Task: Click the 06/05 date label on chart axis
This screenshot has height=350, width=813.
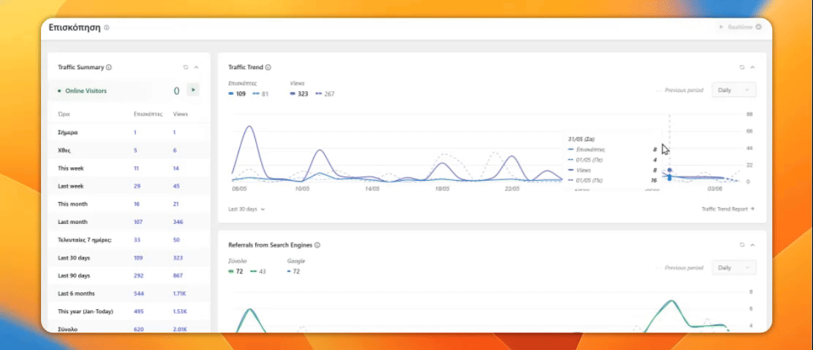Action: [x=239, y=189]
